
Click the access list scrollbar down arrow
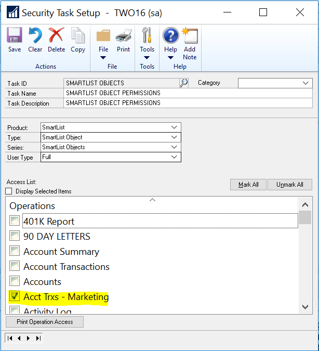pyautogui.click(x=305, y=307)
